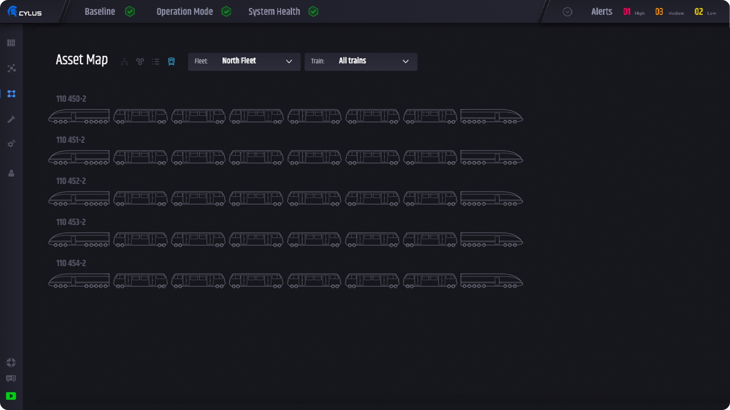Click the projector icon in sidebar
The image size is (730, 410).
(11, 378)
